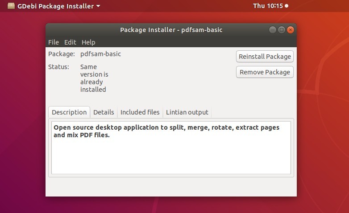Click the window title 'Package Installer - pdfsam-basic'
This screenshot has width=349, height=213.
click(x=171, y=30)
